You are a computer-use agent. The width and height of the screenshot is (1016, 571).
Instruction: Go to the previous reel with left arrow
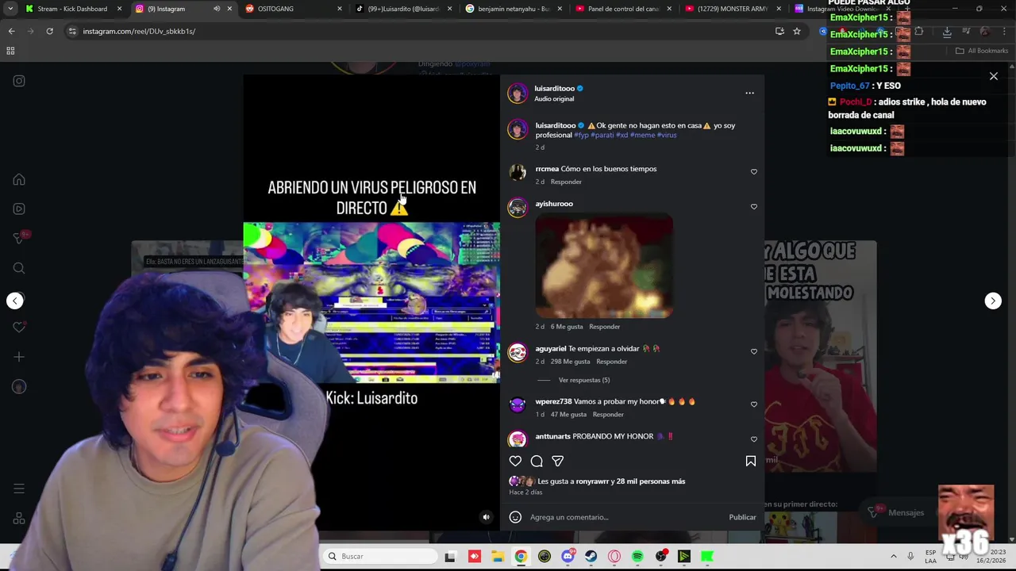[x=15, y=301]
